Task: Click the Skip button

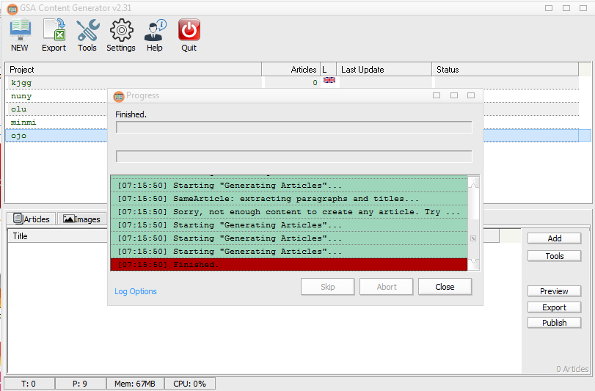Action: [x=327, y=287]
